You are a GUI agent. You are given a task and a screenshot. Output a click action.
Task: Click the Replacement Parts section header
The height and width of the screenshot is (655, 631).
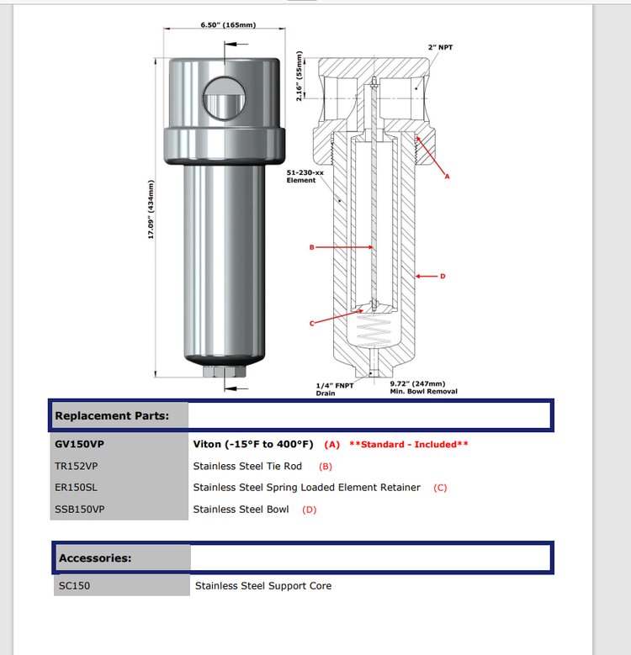click(x=112, y=415)
